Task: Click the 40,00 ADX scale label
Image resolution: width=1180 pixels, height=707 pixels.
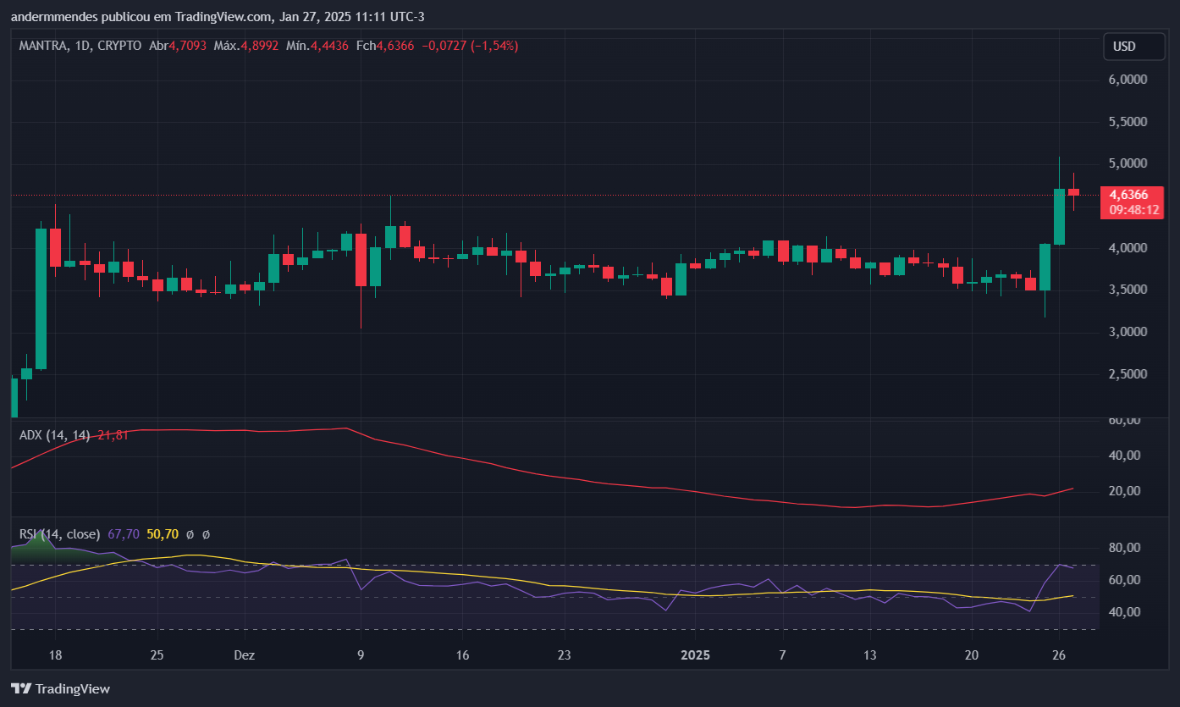Action: click(1123, 456)
